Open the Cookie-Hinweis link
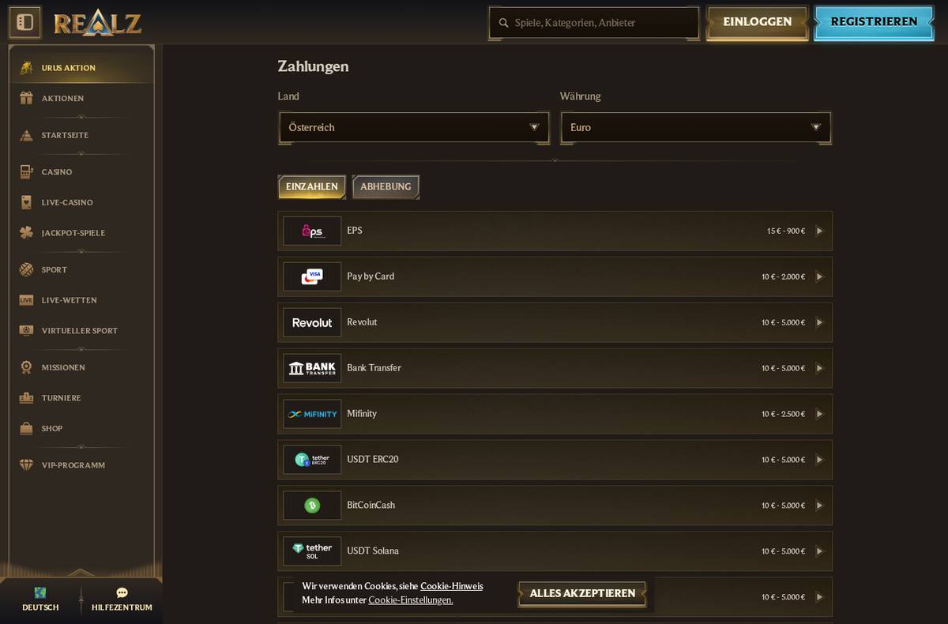The image size is (948, 624). 452,586
